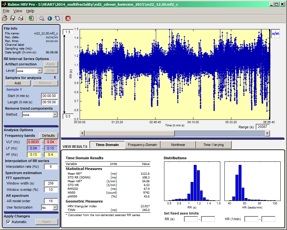Open the View menu
Screen dimensions: 287x230
18,11
